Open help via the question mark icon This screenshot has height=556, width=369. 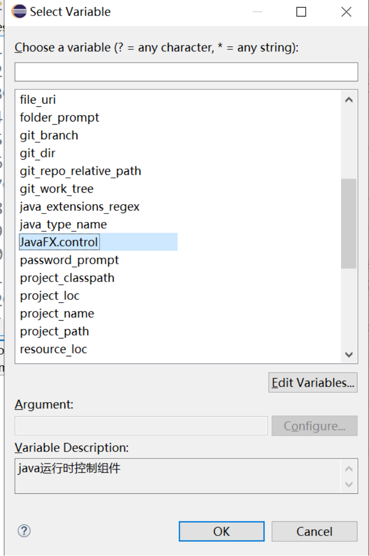tap(24, 531)
